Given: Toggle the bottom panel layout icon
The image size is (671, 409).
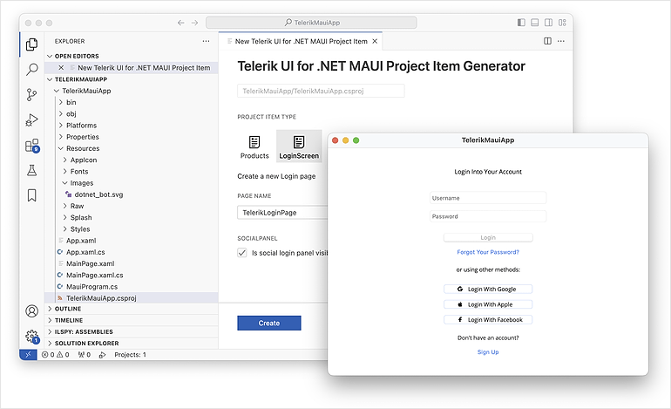Looking at the screenshot, I should [535, 23].
